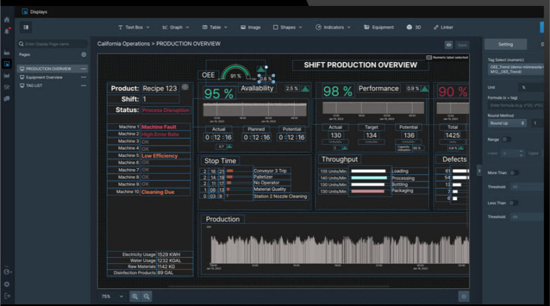Image resolution: width=550 pixels, height=306 pixels.
Task: Select the Packaging throughput bar
Action: click(368, 191)
